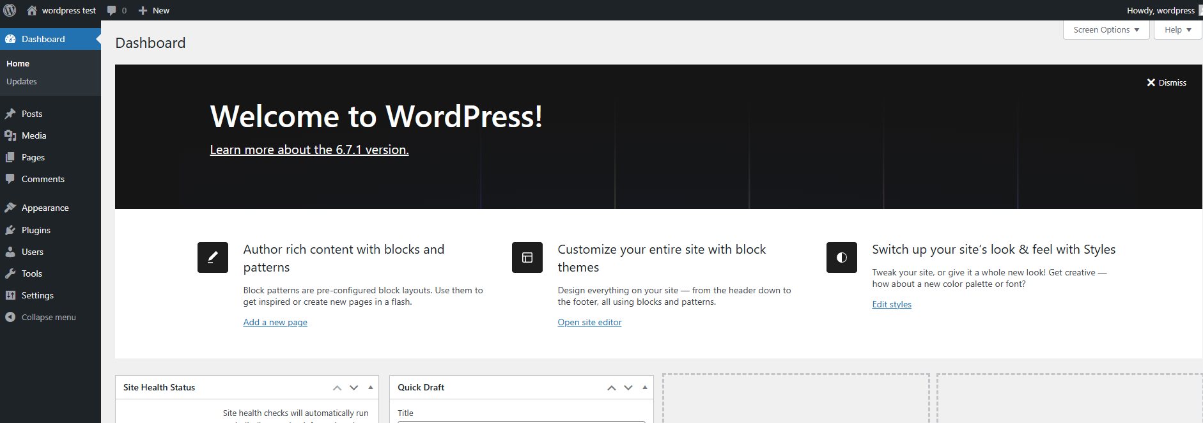Open the comments bubble icon in admin bar

(112, 11)
